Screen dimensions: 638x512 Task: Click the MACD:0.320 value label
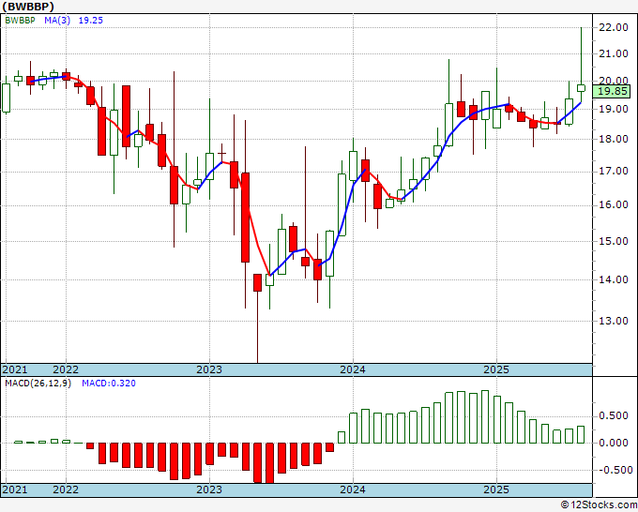(109, 384)
